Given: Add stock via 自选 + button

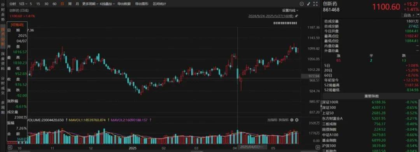Looking at the screenshot, I should pyautogui.click(x=409, y=15).
